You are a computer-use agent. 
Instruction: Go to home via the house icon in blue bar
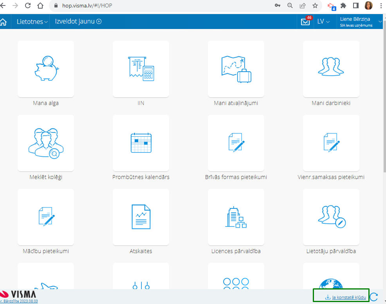4,22
